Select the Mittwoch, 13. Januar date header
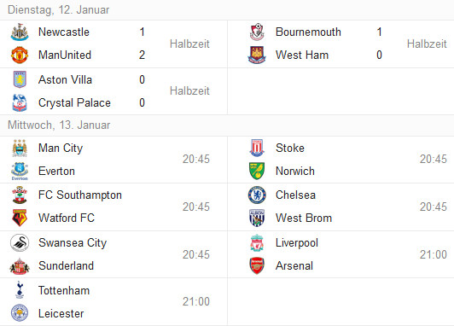This screenshot has height=326, width=454. click(59, 125)
